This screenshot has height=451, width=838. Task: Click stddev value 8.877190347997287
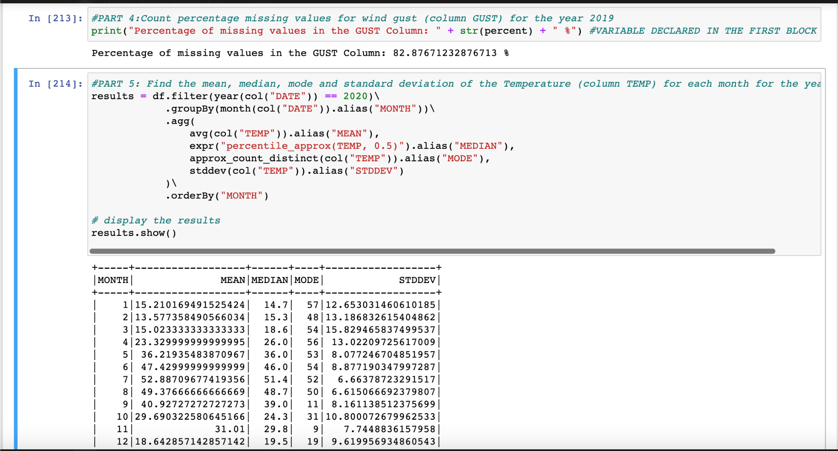(x=384, y=367)
